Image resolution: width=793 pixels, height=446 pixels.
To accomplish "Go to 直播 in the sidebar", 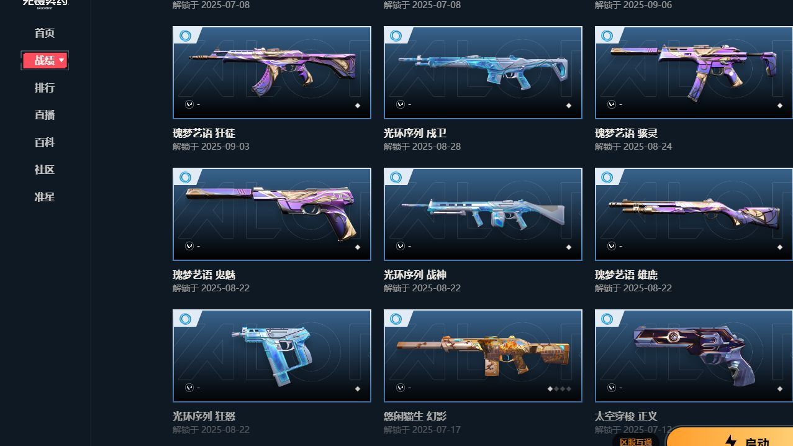I will pyautogui.click(x=45, y=115).
